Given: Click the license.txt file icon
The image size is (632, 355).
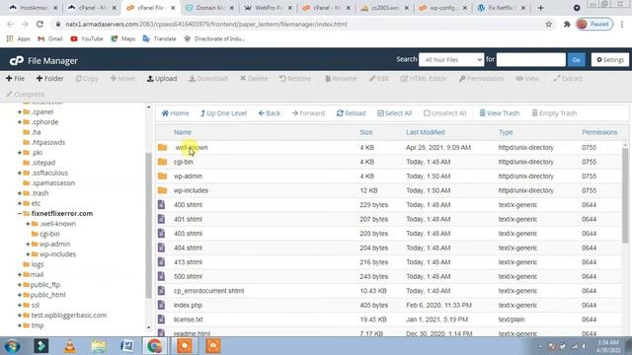Looking at the screenshot, I should click(x=162, y=319).
